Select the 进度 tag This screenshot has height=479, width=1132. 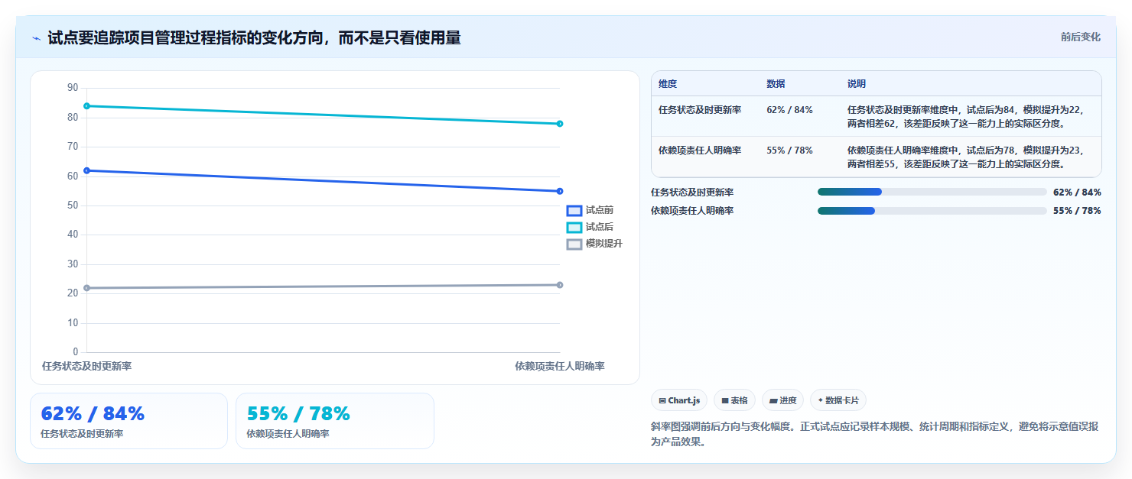(x=782, y=400)
